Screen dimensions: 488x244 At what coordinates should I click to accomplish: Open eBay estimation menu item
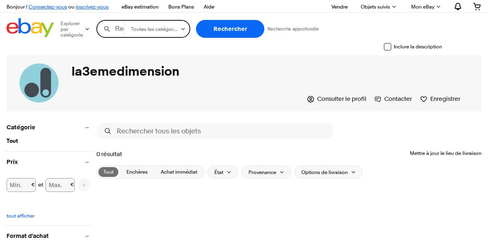(x=140, y=7)
